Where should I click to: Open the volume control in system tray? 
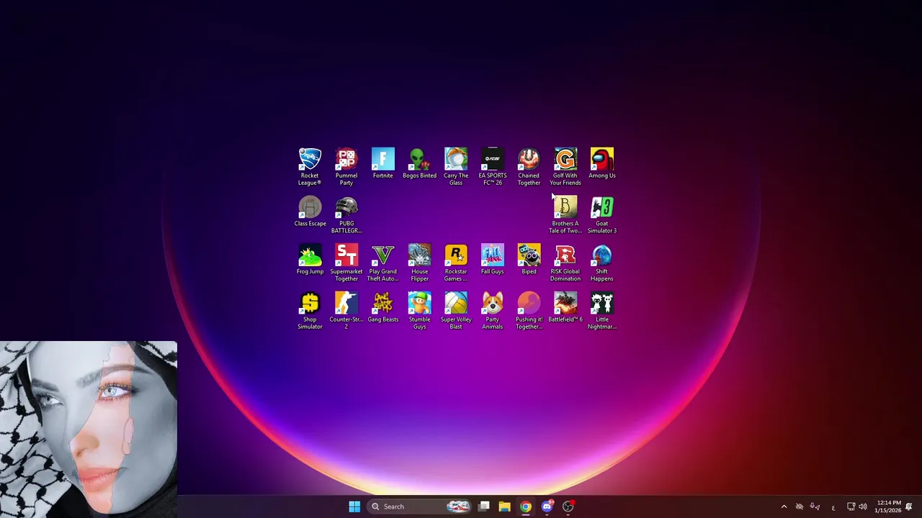[863, 506]
